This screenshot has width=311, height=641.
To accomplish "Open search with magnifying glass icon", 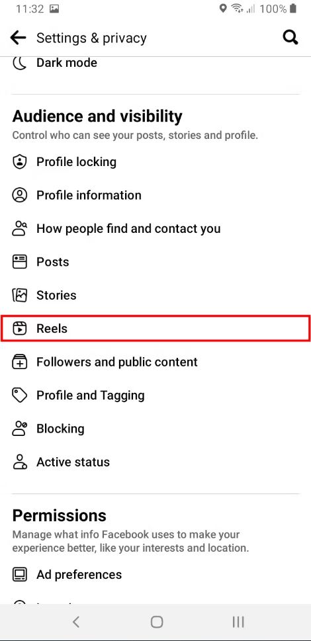I will coord(290,38).
